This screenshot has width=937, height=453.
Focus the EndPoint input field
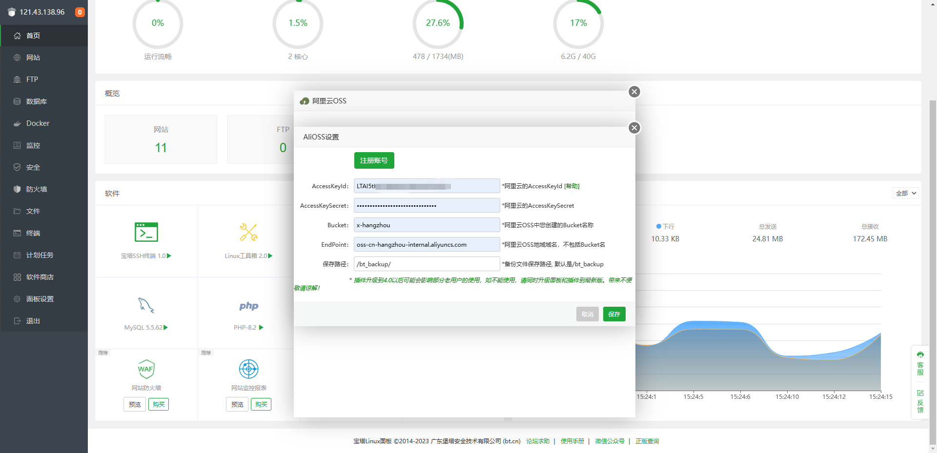click(427, 244)
